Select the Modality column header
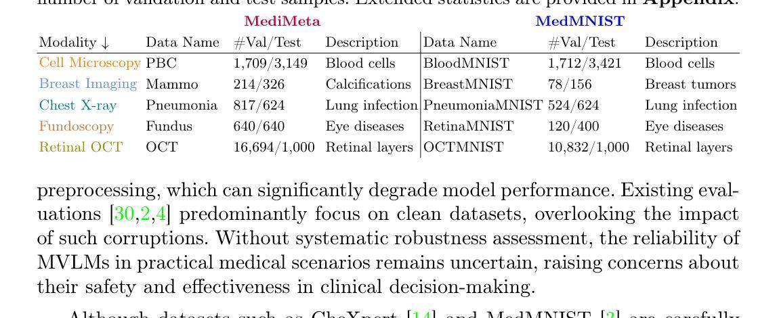This screenshot has width=777, height=318. pos(74,43)
